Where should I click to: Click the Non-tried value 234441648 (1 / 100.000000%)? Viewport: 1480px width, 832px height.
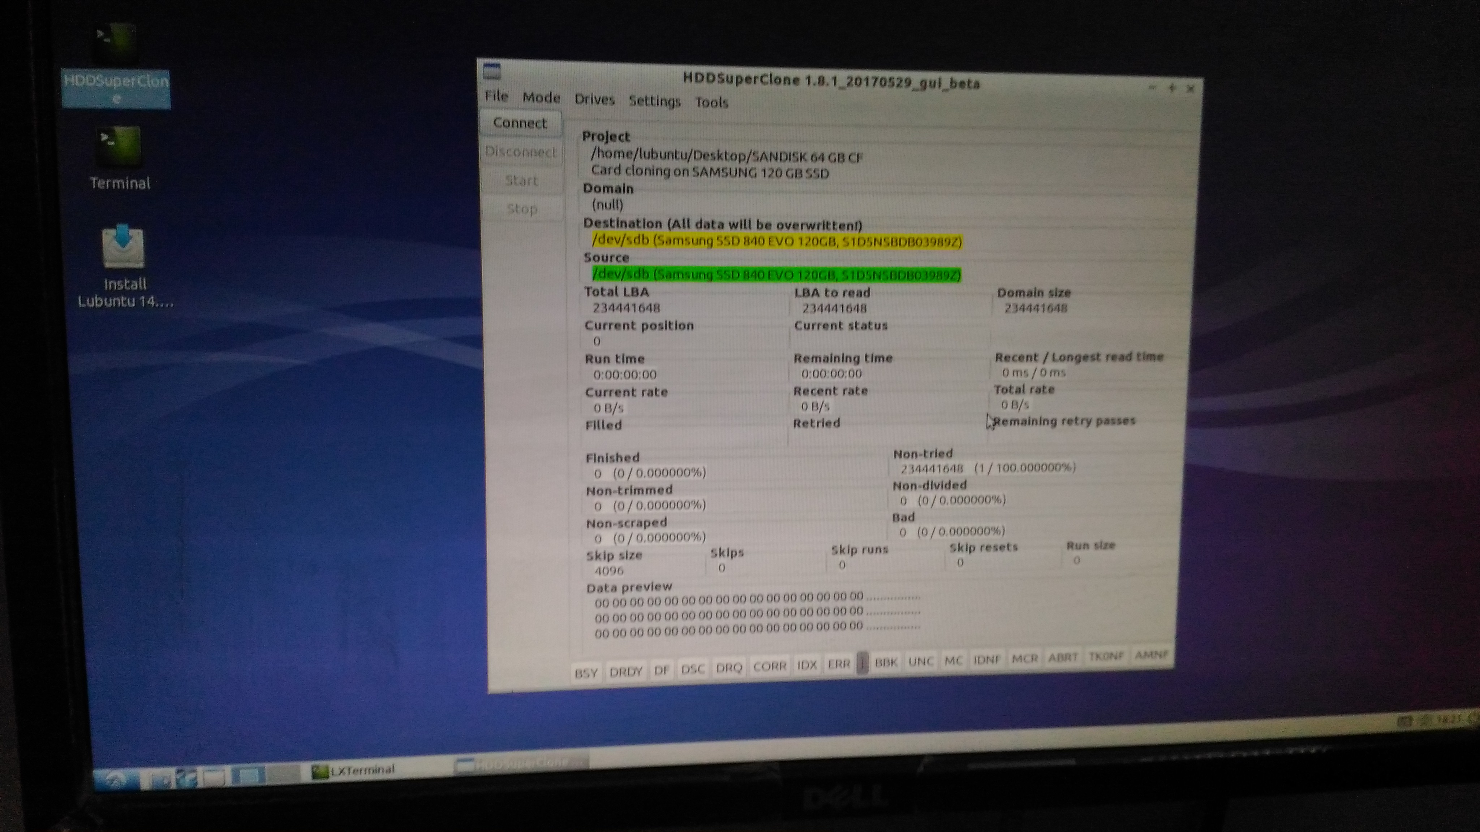pos(988,468)
